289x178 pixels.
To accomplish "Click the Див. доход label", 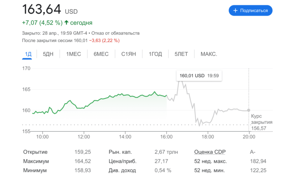I will (122, 171).
